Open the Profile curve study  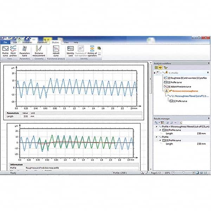tap(5, 51)
